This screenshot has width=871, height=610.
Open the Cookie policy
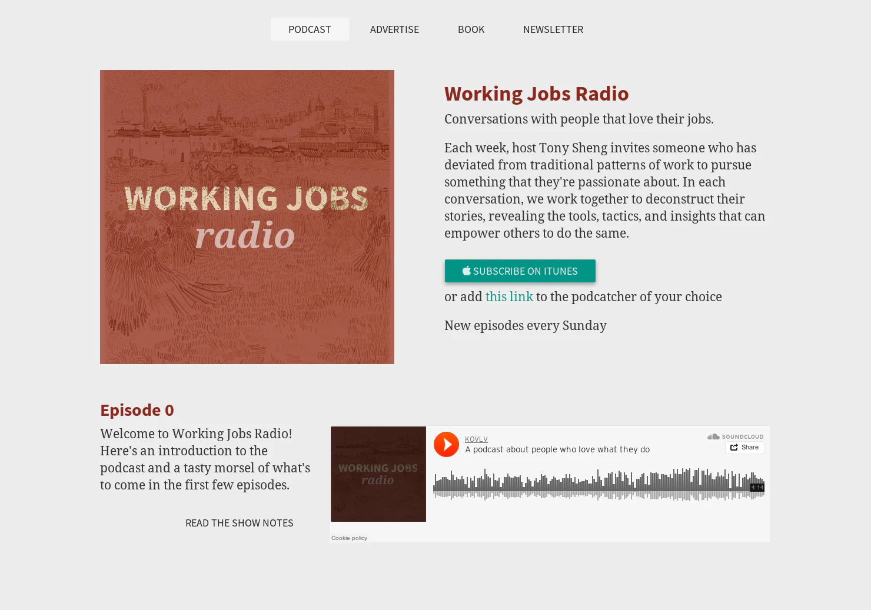coord(348,538)
